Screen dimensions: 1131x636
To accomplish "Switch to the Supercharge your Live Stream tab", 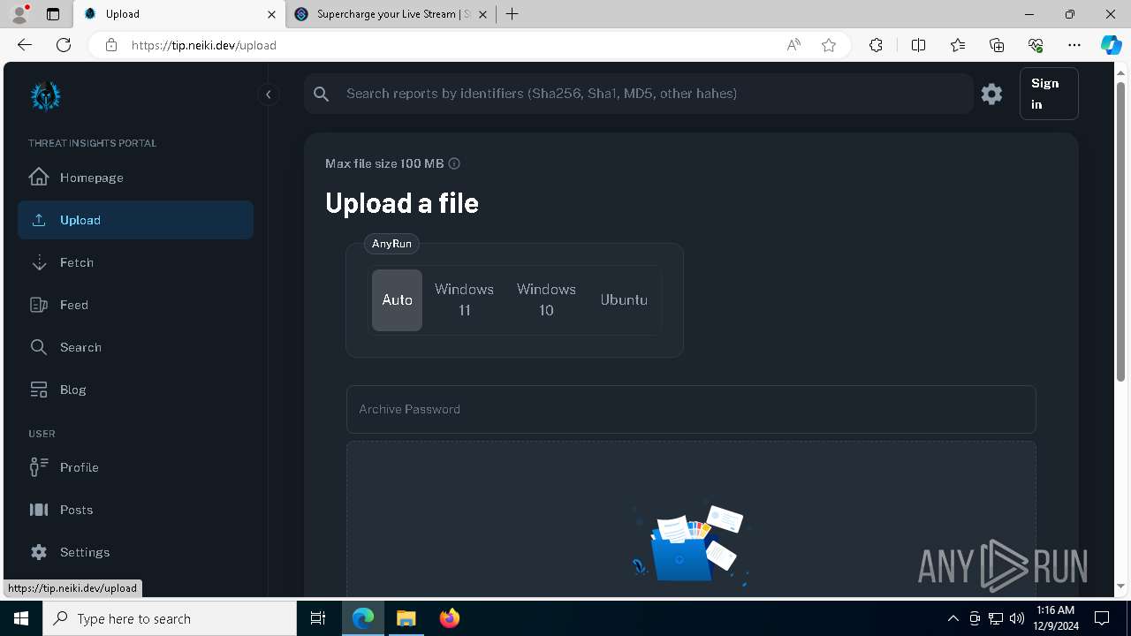I will click(391, 14).
